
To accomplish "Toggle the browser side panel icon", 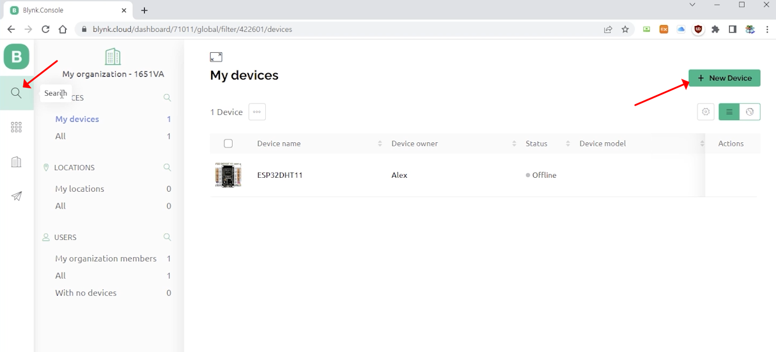I will (x=733, y=29).
